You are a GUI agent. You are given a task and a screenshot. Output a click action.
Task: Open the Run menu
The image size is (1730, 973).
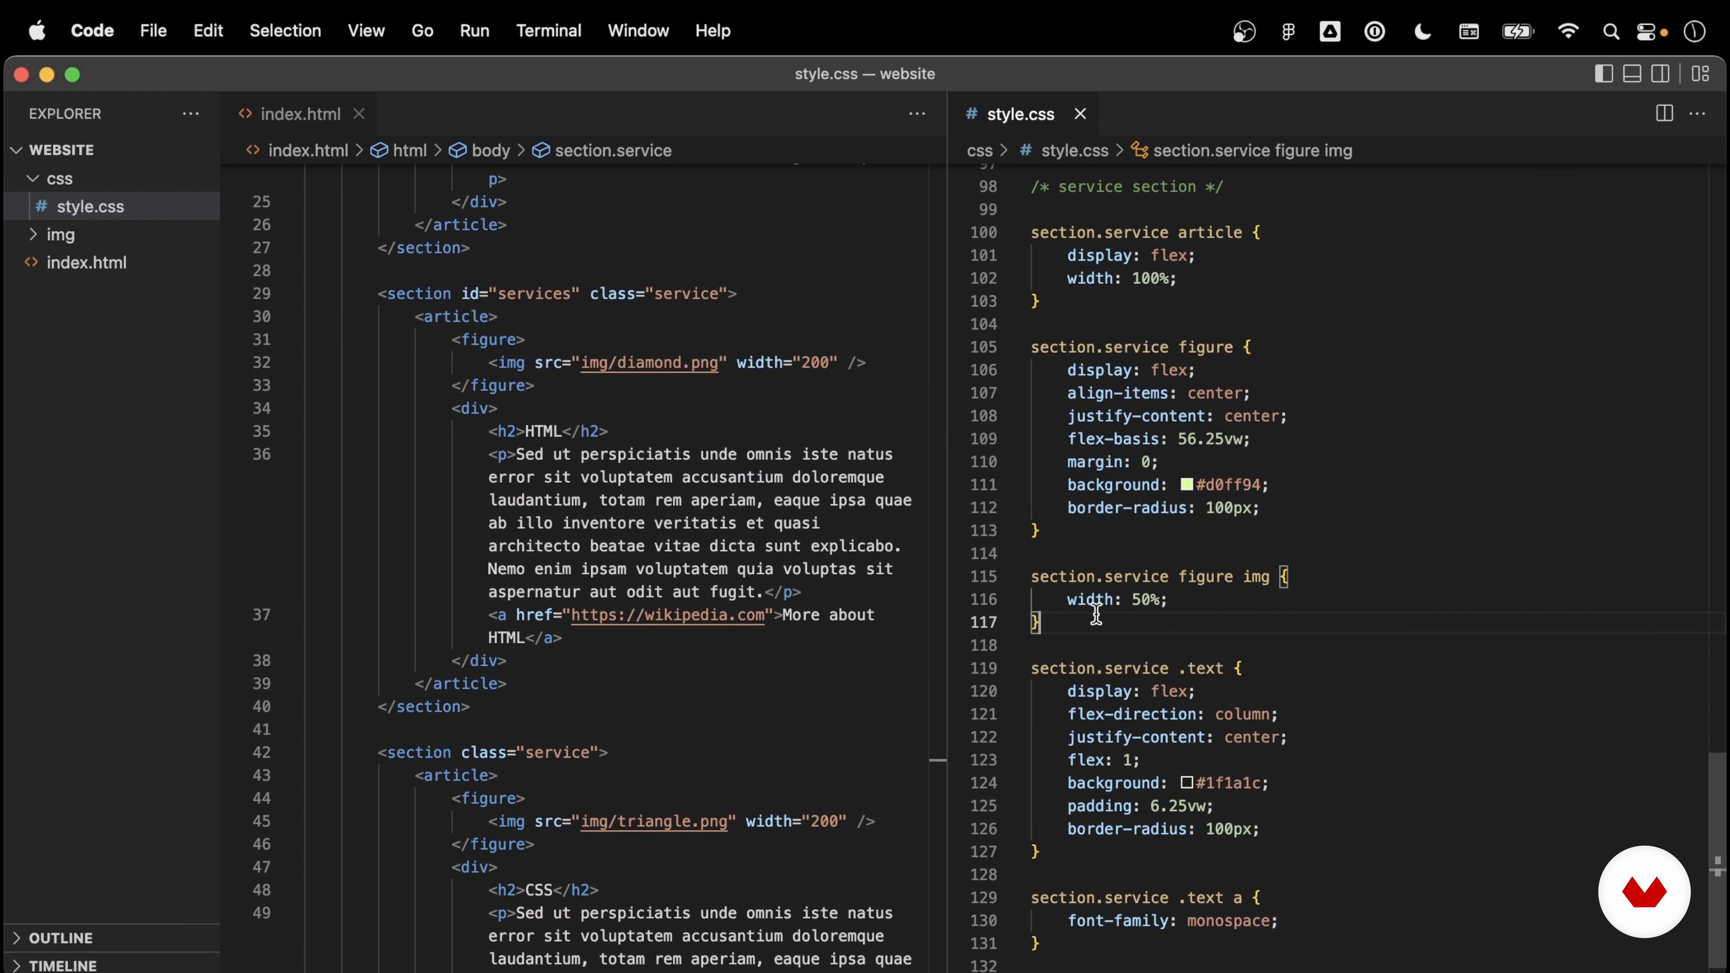tap(475, 31)
